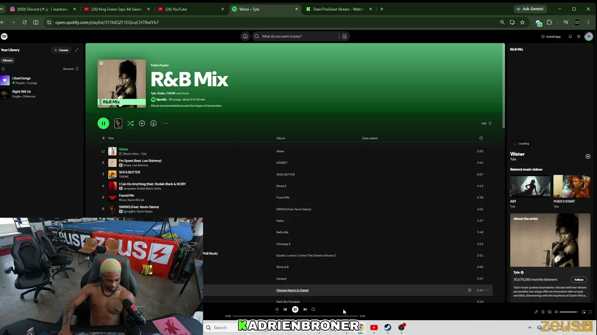Viewport: 597px width, 335px height.
Task: Open the Spotify user profile avatar
Action: click(x=589, y=36)
